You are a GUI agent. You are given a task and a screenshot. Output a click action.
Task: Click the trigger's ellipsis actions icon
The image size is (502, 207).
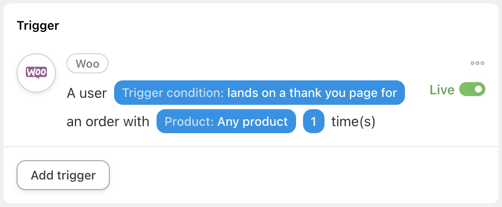click(x=477, y=63)
